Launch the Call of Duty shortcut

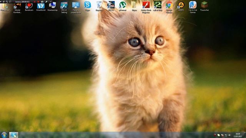coord(158,6)
